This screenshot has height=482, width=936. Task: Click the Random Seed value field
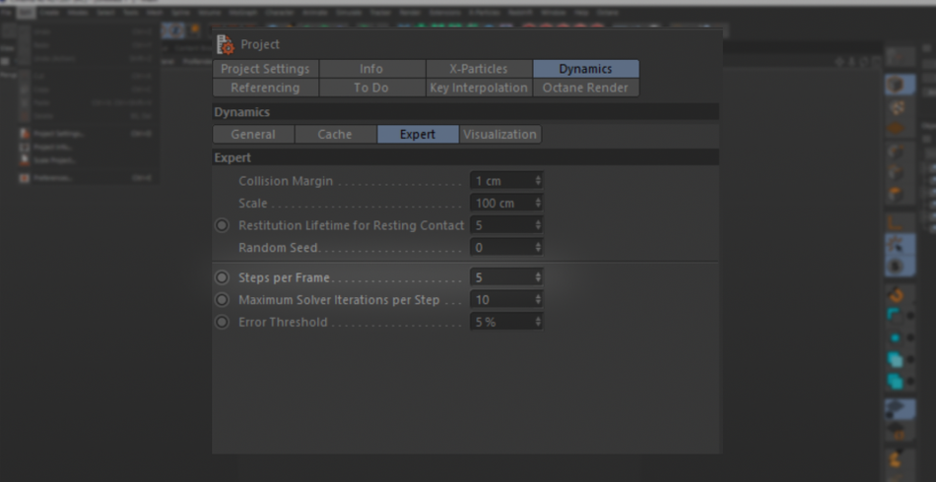[506, 247]
